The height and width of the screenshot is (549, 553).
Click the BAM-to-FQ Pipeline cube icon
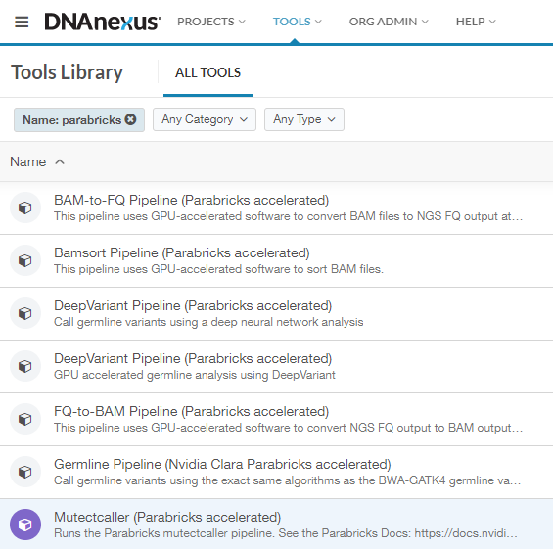click(x=25, y=207)
